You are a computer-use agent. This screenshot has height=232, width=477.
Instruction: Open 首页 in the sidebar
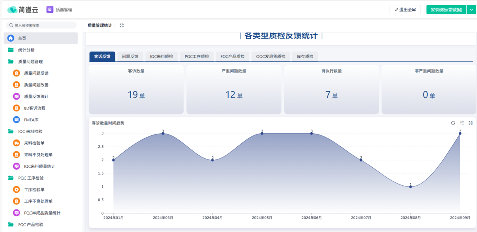(x=41, y=38)
